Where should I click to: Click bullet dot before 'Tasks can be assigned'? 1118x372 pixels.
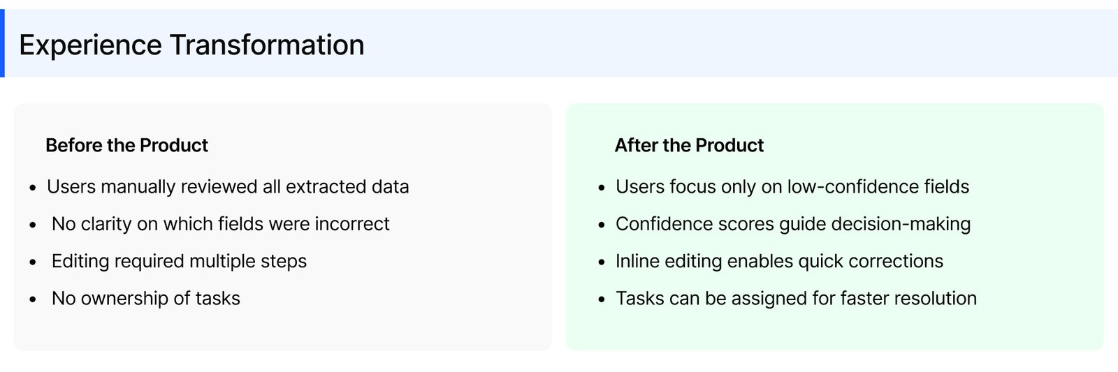(x=602, y=300)
